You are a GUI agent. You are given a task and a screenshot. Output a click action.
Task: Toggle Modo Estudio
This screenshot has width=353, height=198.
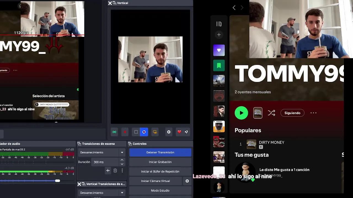tap(160, 191)
